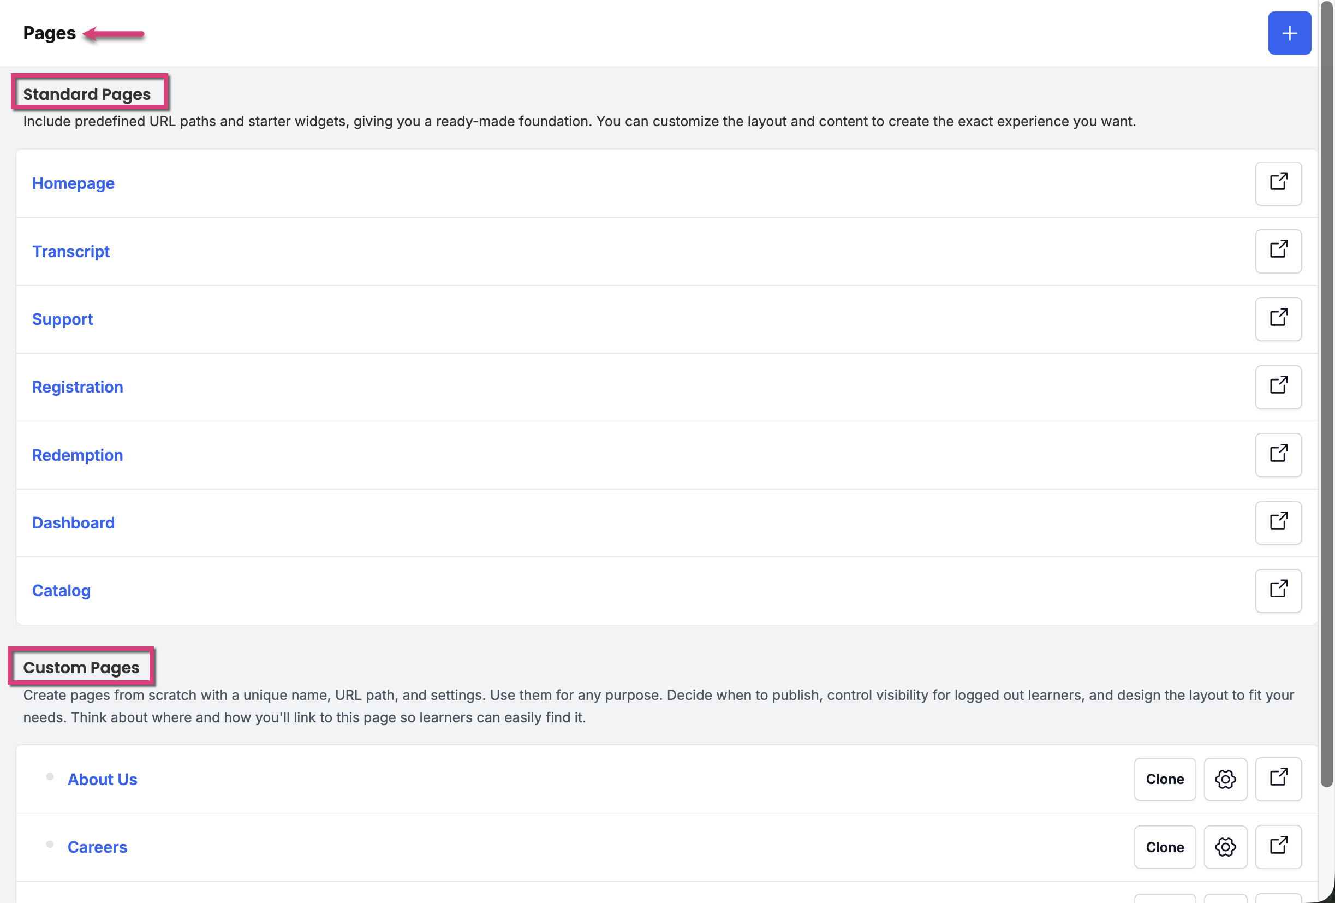This screenshot has width=1335, height=903.
Task: Clone the Careers page
Action: point(1164,847)
